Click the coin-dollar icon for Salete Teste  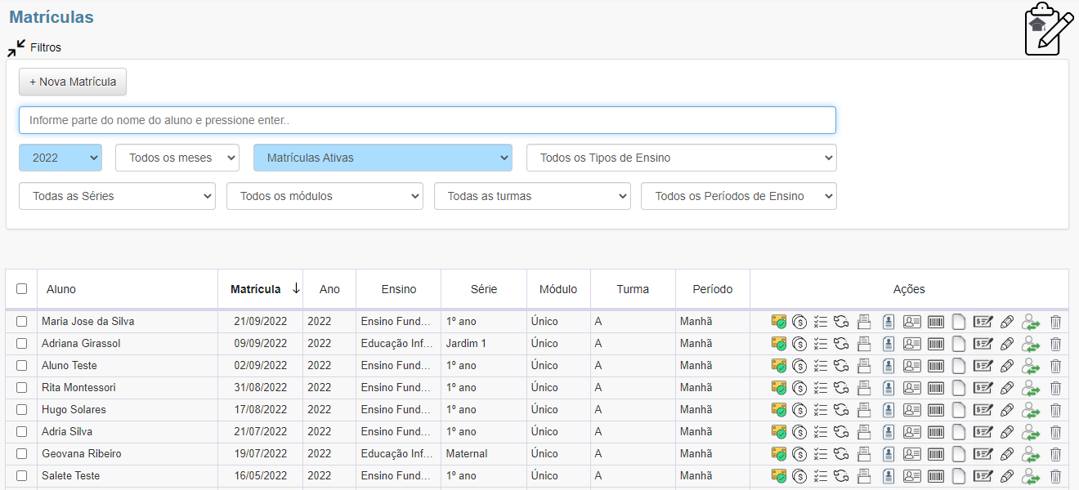(x=799, y=476)
